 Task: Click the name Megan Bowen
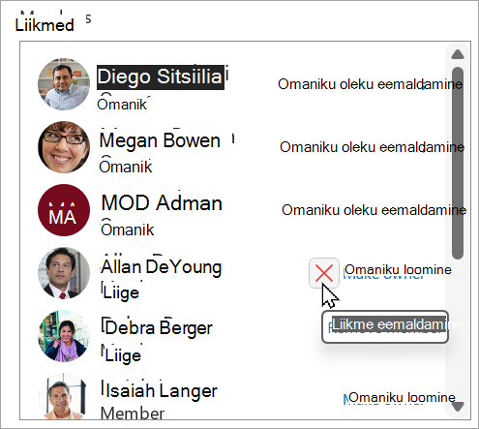coord(160,140)
